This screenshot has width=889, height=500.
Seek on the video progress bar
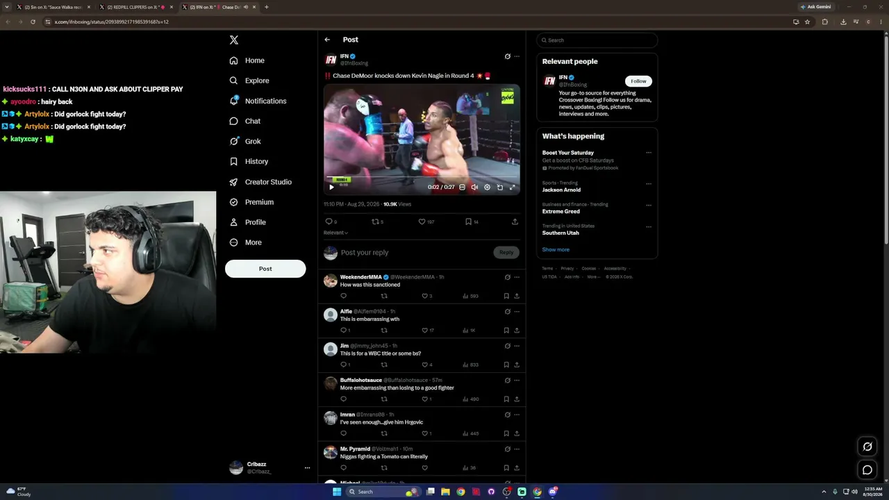pyautogui.click(x=422, y=178)
